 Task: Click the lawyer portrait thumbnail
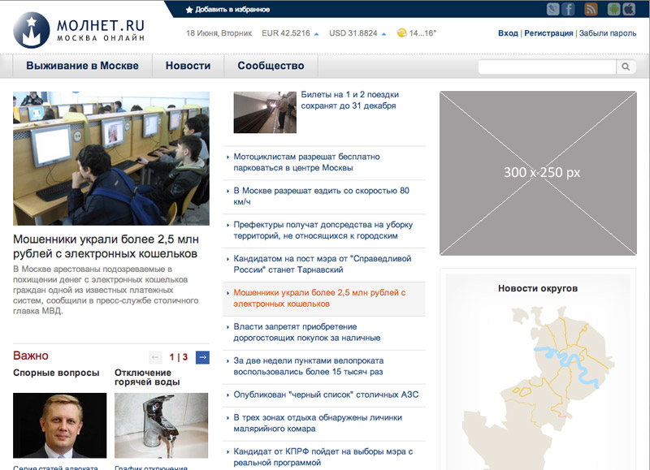59,425
